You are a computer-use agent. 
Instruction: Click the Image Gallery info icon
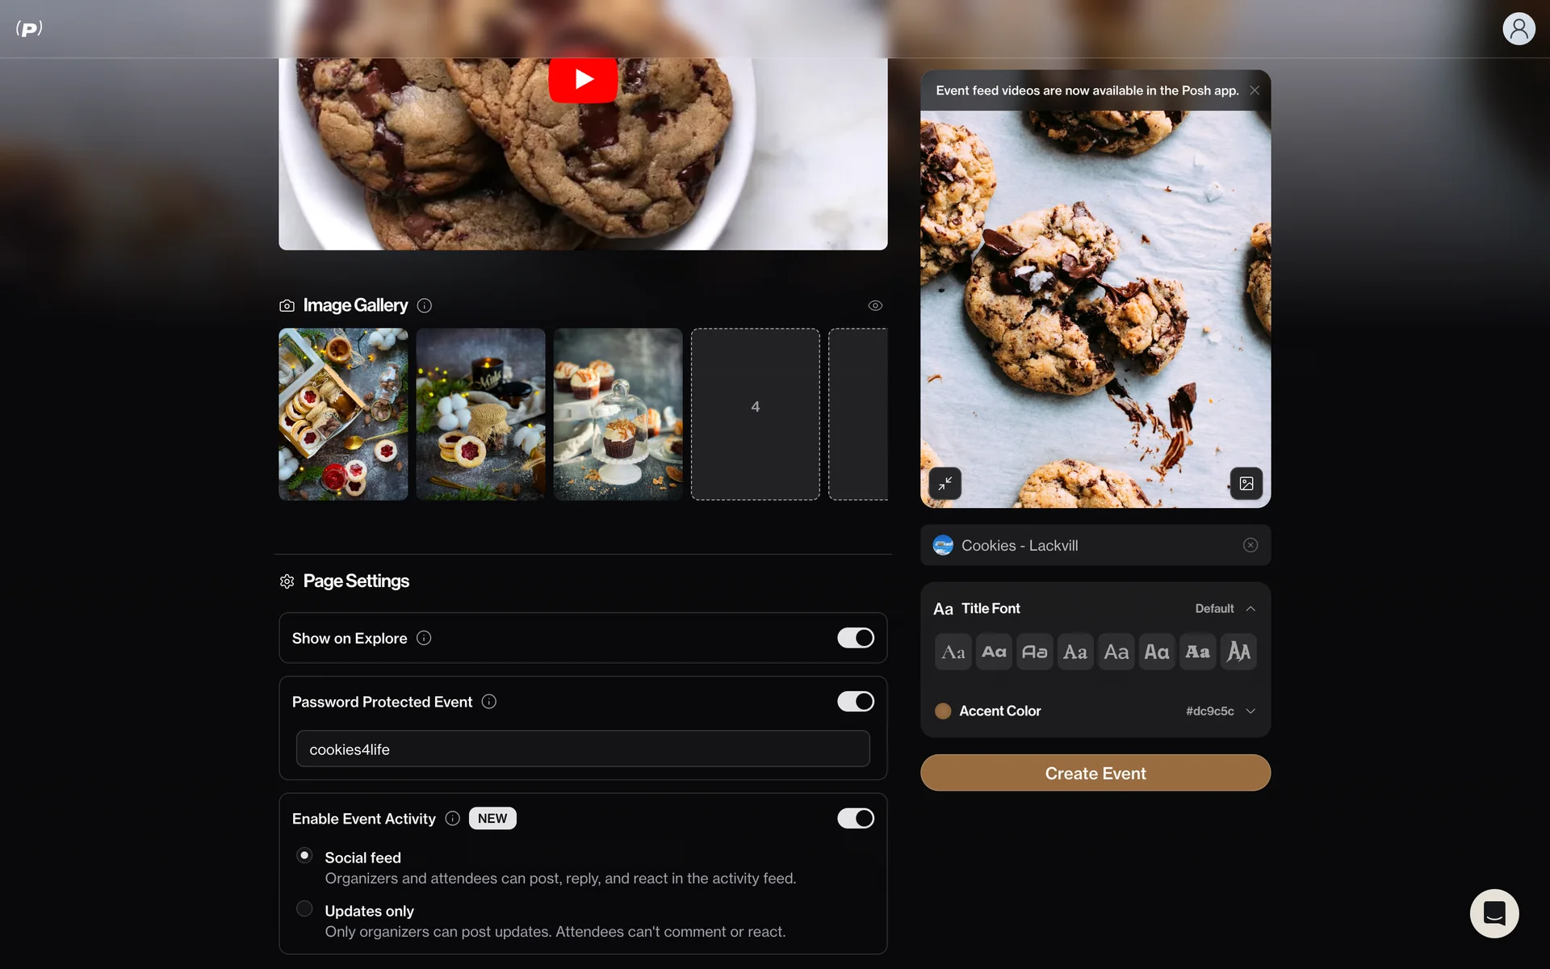pyautogui.click(x=425, y=305)
